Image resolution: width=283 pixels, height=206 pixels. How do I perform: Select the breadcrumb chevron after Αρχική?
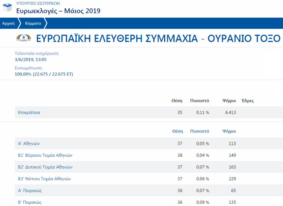tap(20, 23)
